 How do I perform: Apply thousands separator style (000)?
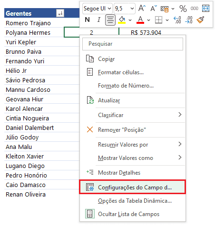194,9
